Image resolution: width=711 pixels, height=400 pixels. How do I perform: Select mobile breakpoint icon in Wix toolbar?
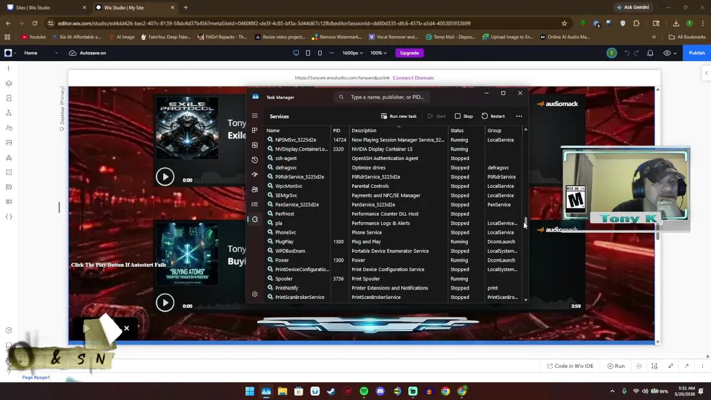point(320,53)
